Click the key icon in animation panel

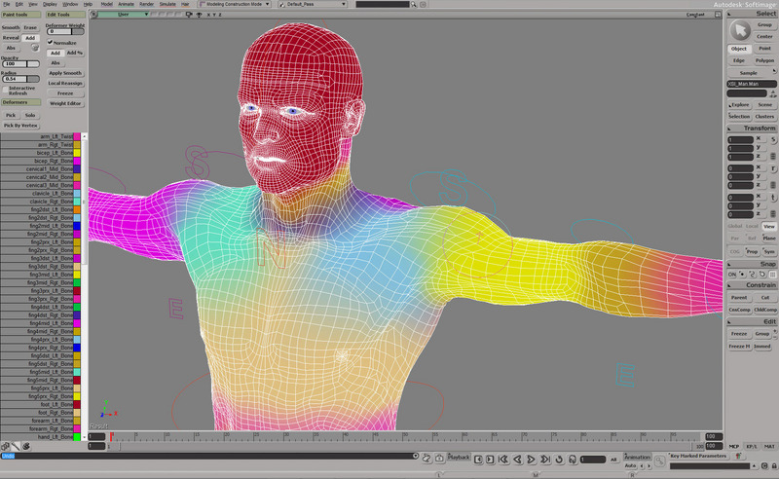click(659, 461)
